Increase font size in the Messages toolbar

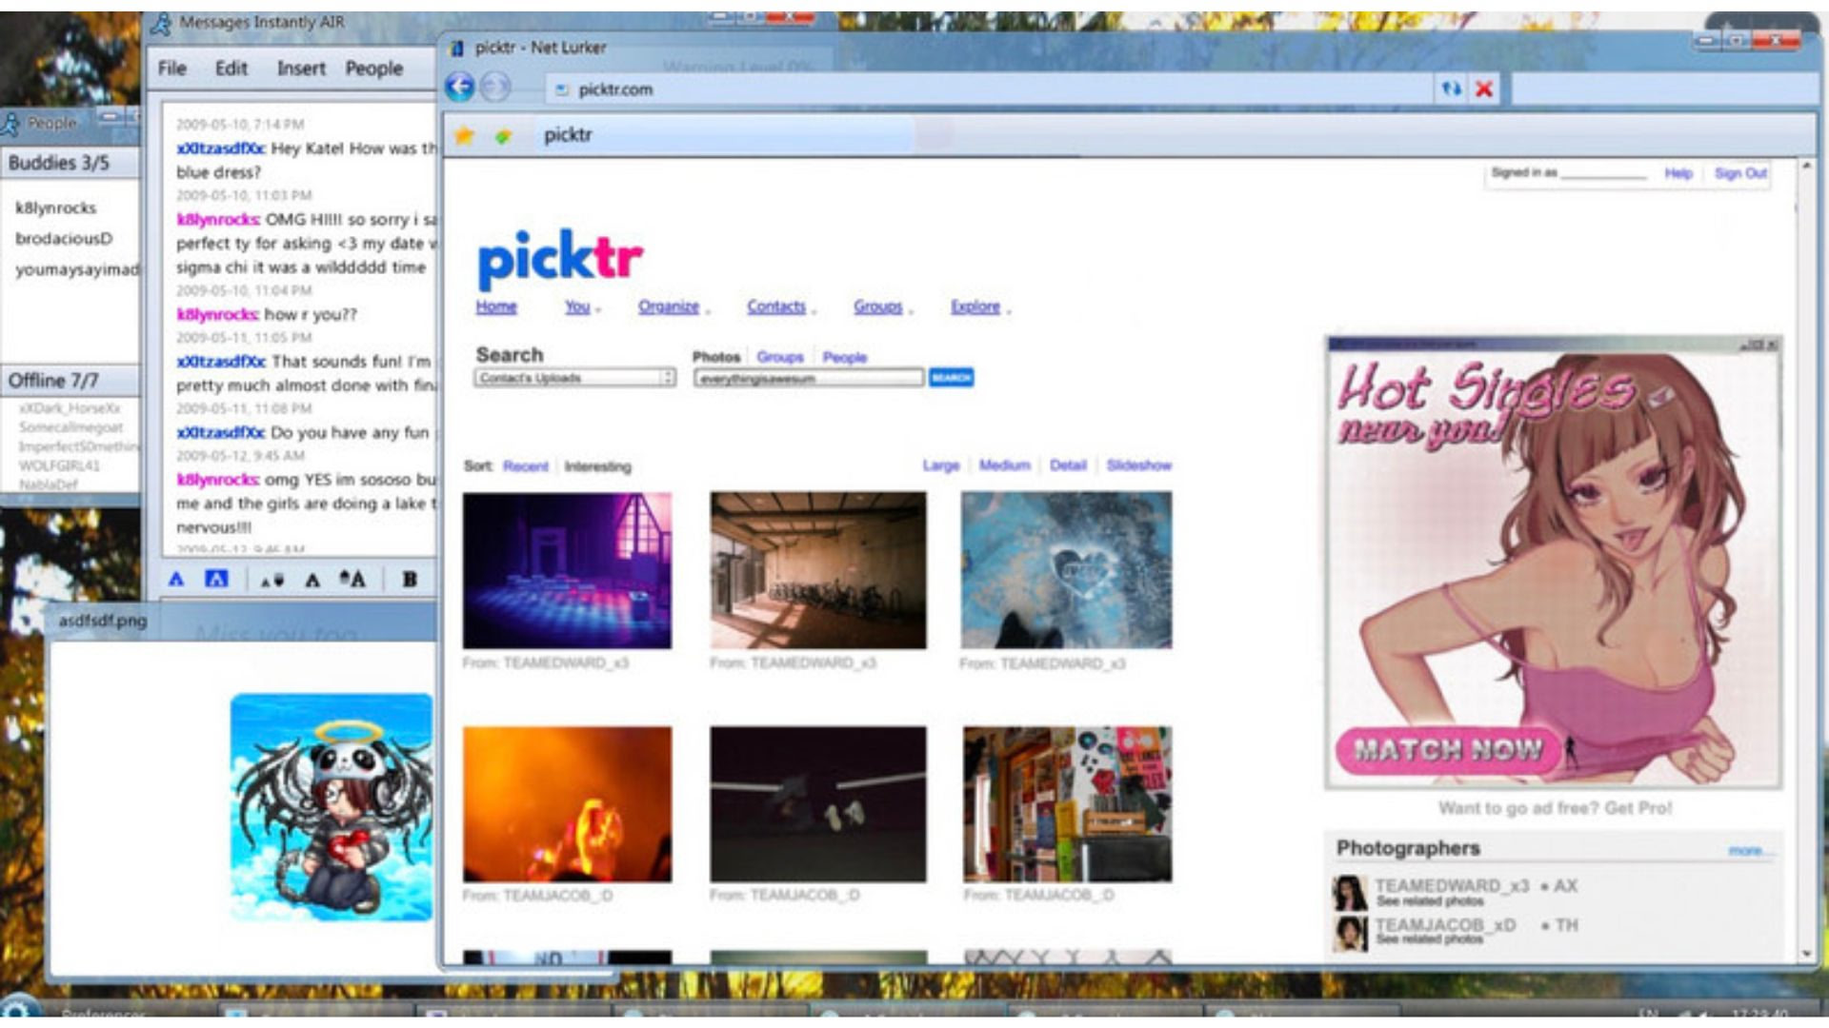pos(353,579)
